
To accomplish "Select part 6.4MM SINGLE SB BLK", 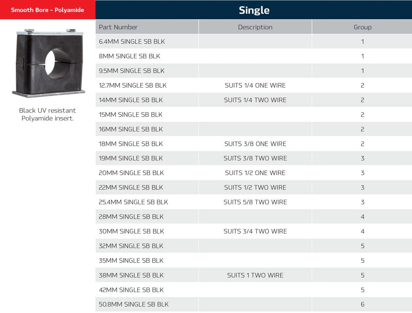I will click(x=132, y=42).
